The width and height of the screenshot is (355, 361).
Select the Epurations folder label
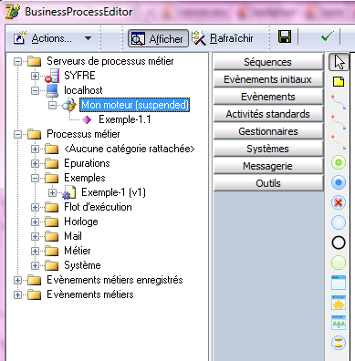pos(87,163)
